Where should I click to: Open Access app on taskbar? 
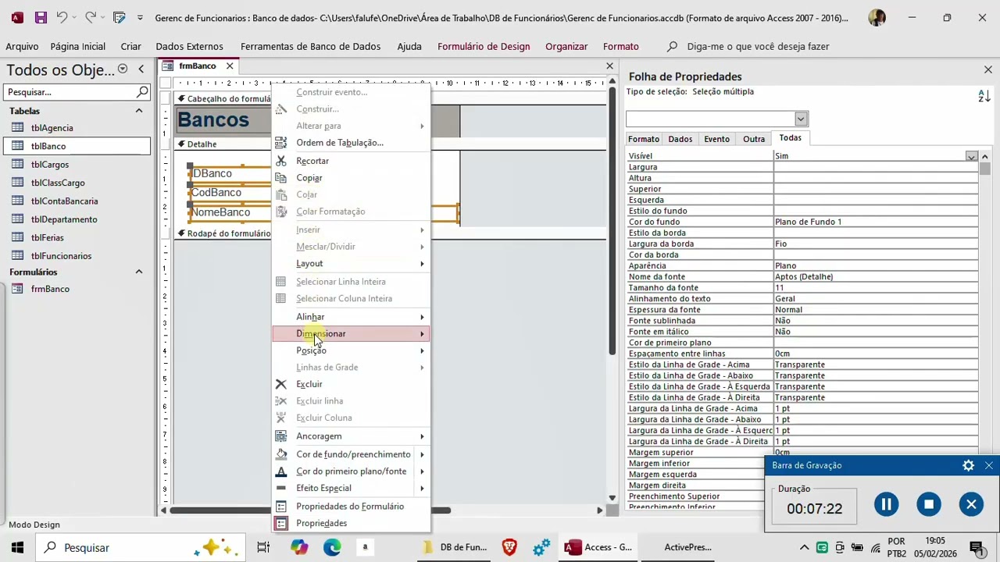pyautogui.click(x=598, y=547)
